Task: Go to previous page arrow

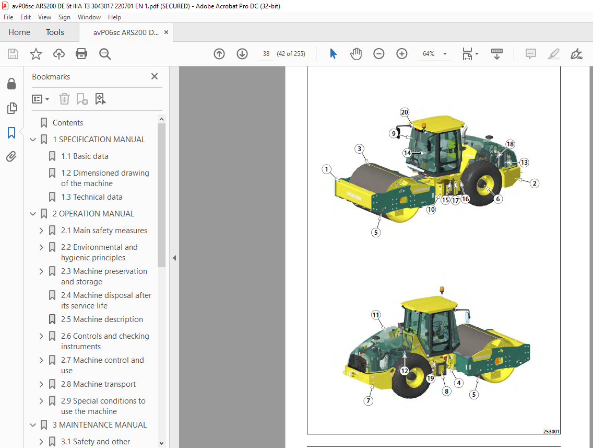Action: click(x=219, y=54)
